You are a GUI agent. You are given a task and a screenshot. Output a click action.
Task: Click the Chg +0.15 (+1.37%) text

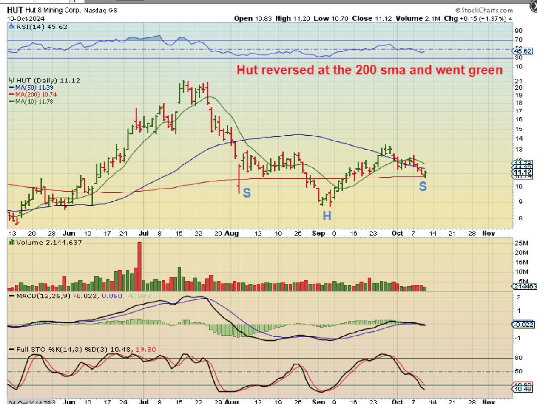click(475, 19)
